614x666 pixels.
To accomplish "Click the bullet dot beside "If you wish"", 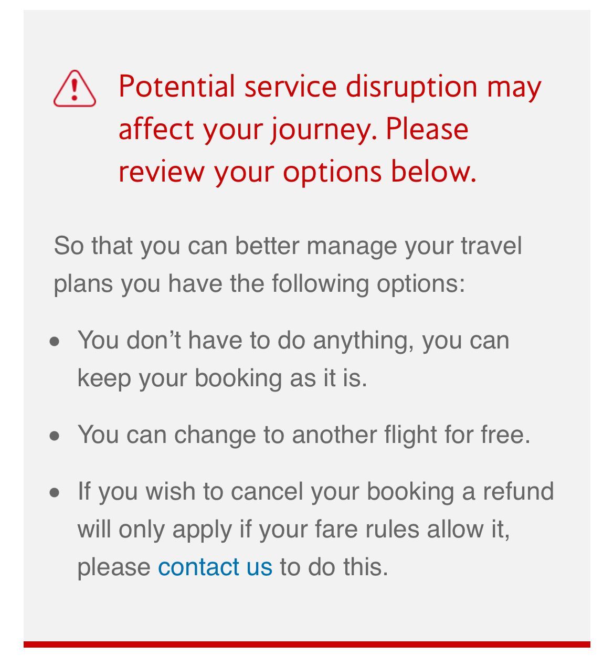I will (x=55, y=493).
